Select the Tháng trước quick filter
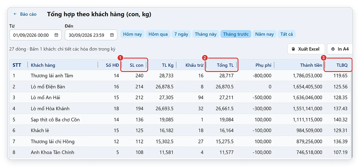Screen dimensions: 360x167 click(x=236, y=34)
